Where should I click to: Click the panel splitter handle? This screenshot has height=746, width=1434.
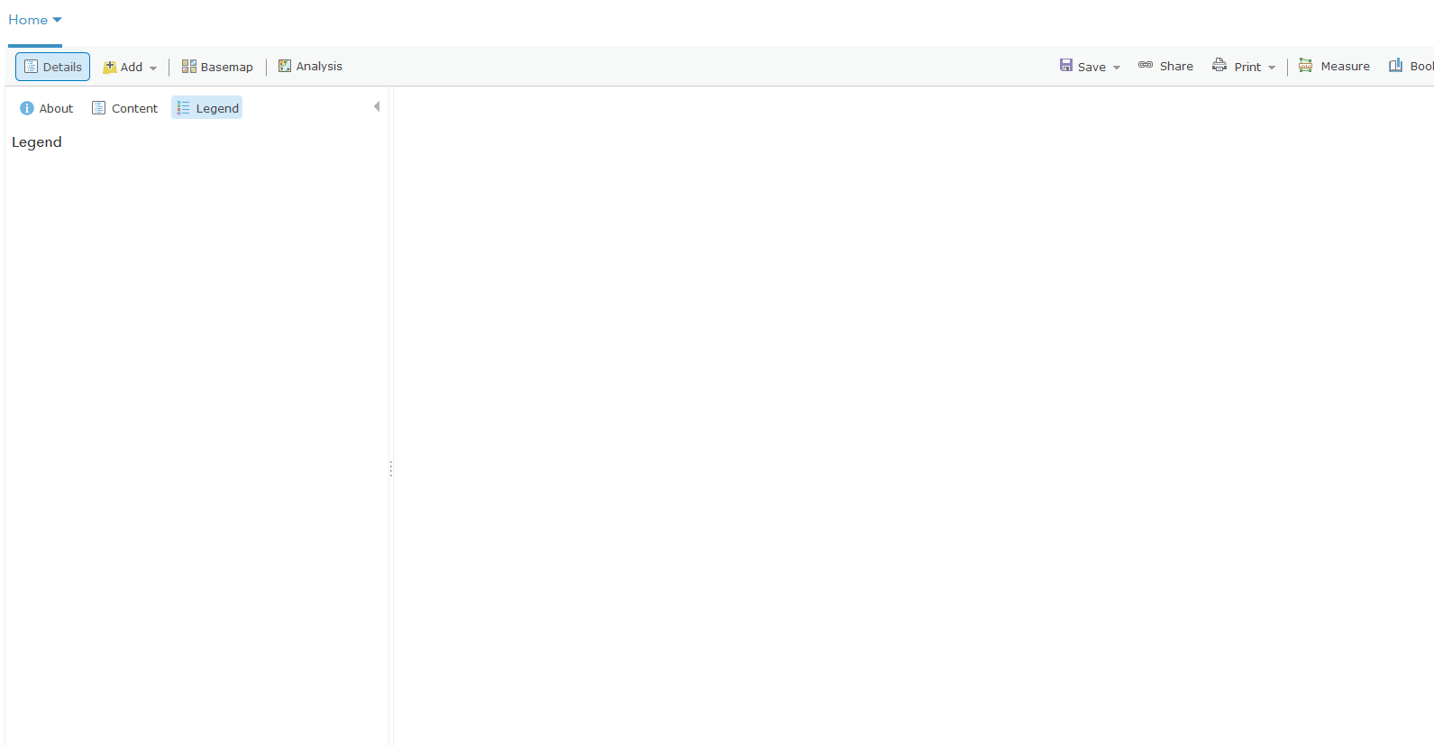click(x=390, y=469)
